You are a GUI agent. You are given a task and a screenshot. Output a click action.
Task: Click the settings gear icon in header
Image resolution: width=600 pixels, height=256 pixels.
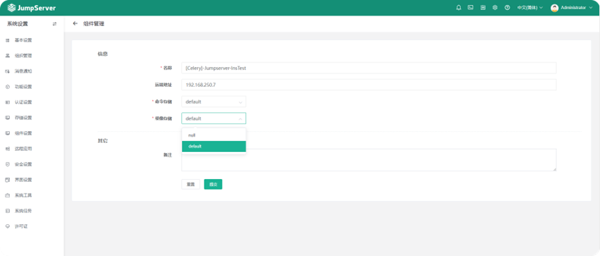coord(495,8)
